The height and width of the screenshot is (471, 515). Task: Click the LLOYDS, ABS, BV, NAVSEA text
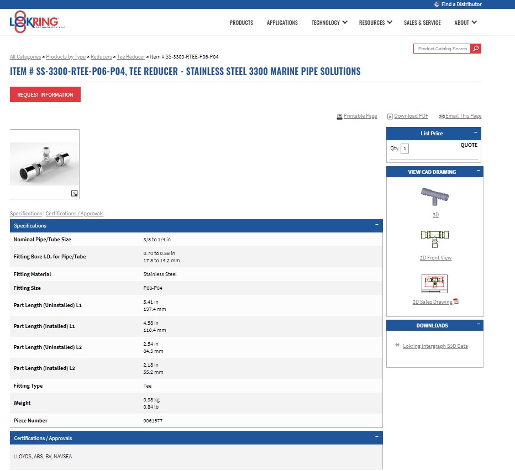pos(43,457)
